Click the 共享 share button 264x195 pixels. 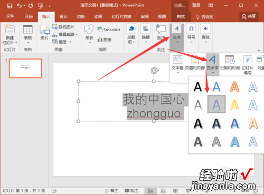249,17
